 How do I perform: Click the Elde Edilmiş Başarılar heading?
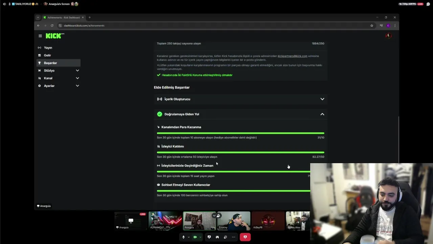[172, 87]
